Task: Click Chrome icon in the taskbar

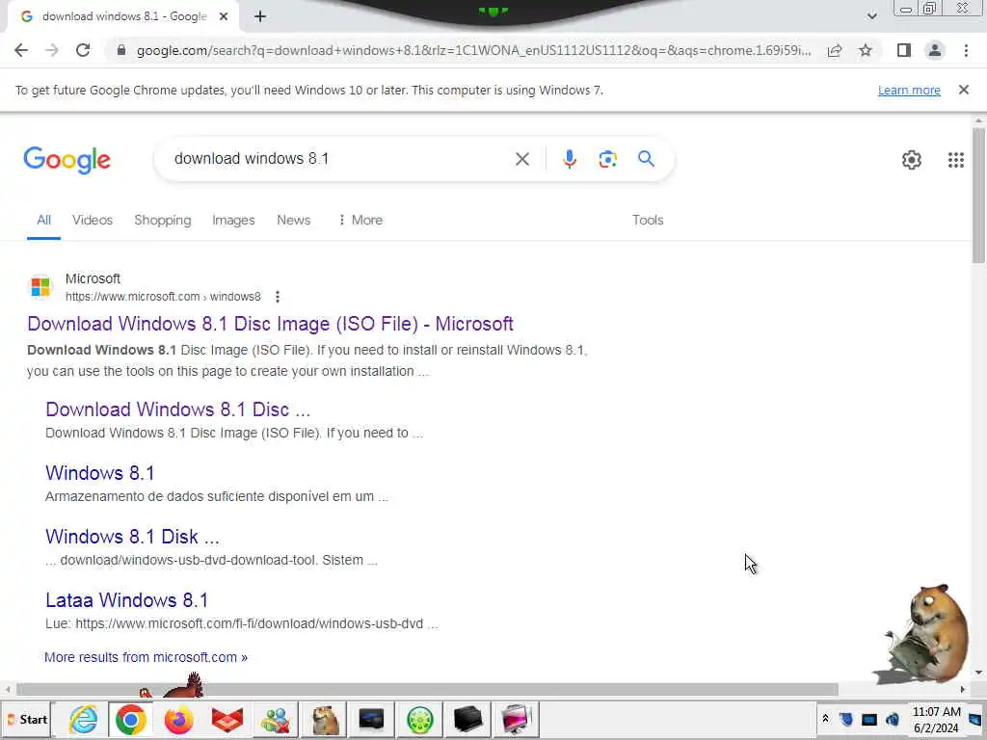Action: 130,719
